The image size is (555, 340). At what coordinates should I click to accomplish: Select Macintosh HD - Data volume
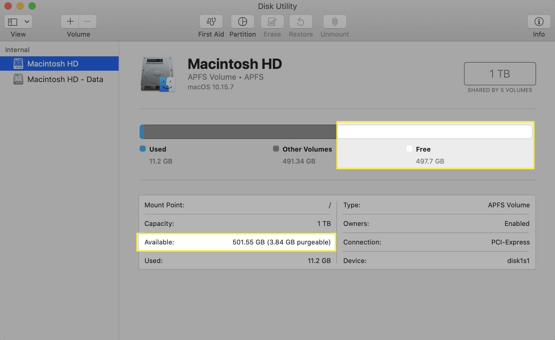pos(59,79)
